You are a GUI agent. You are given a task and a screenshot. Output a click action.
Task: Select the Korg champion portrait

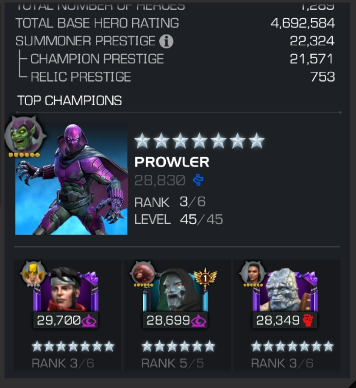pos(285,290)
